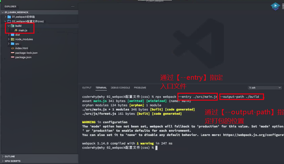Switch to the PROBLEMS panel tab

(140, 88)
